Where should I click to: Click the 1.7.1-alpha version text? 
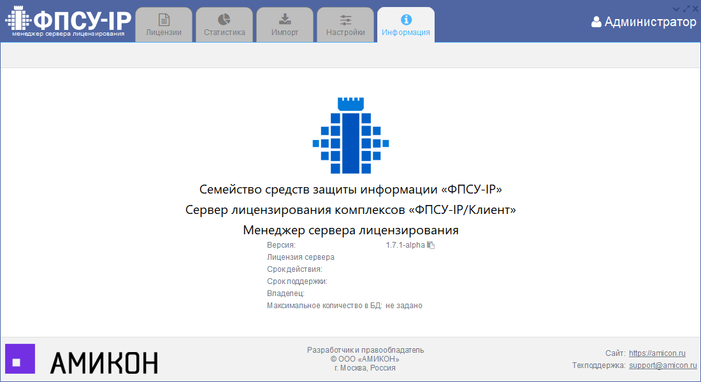(x=405, y=245)
